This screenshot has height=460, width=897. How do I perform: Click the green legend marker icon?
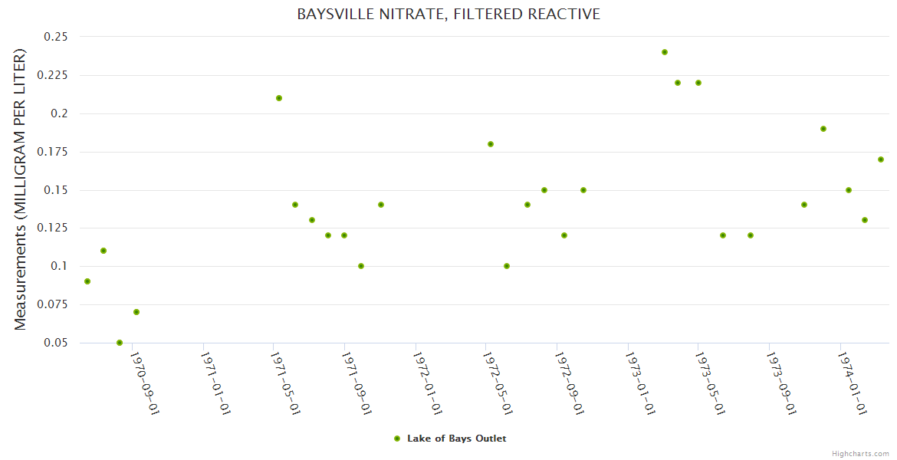(x=397, y=439)
